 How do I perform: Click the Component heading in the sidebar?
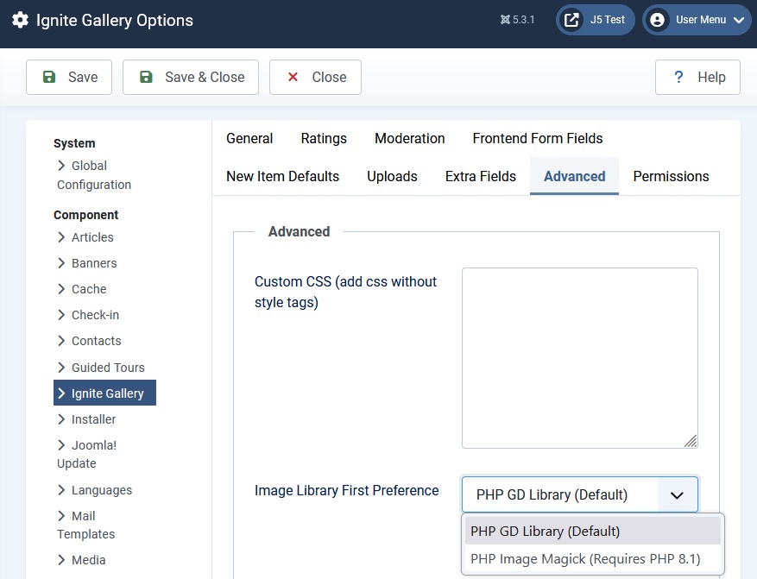click(x=86, y=215)
